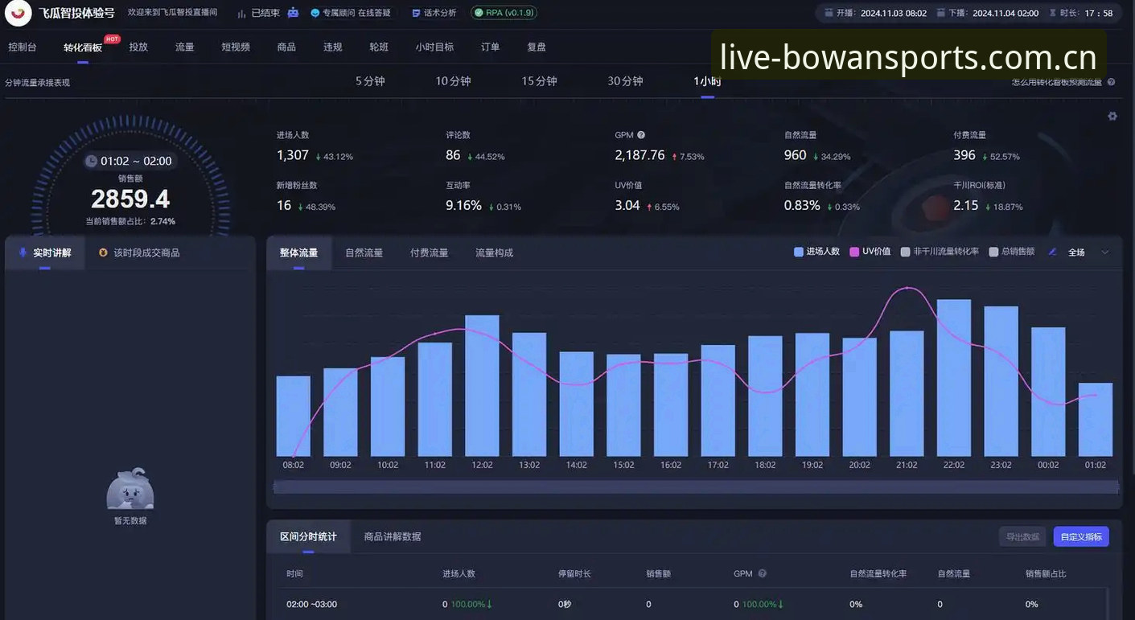1135x620 pixels.
Task: Open the 专属顾问 在线答疑 chat
Action: (352, 13)
